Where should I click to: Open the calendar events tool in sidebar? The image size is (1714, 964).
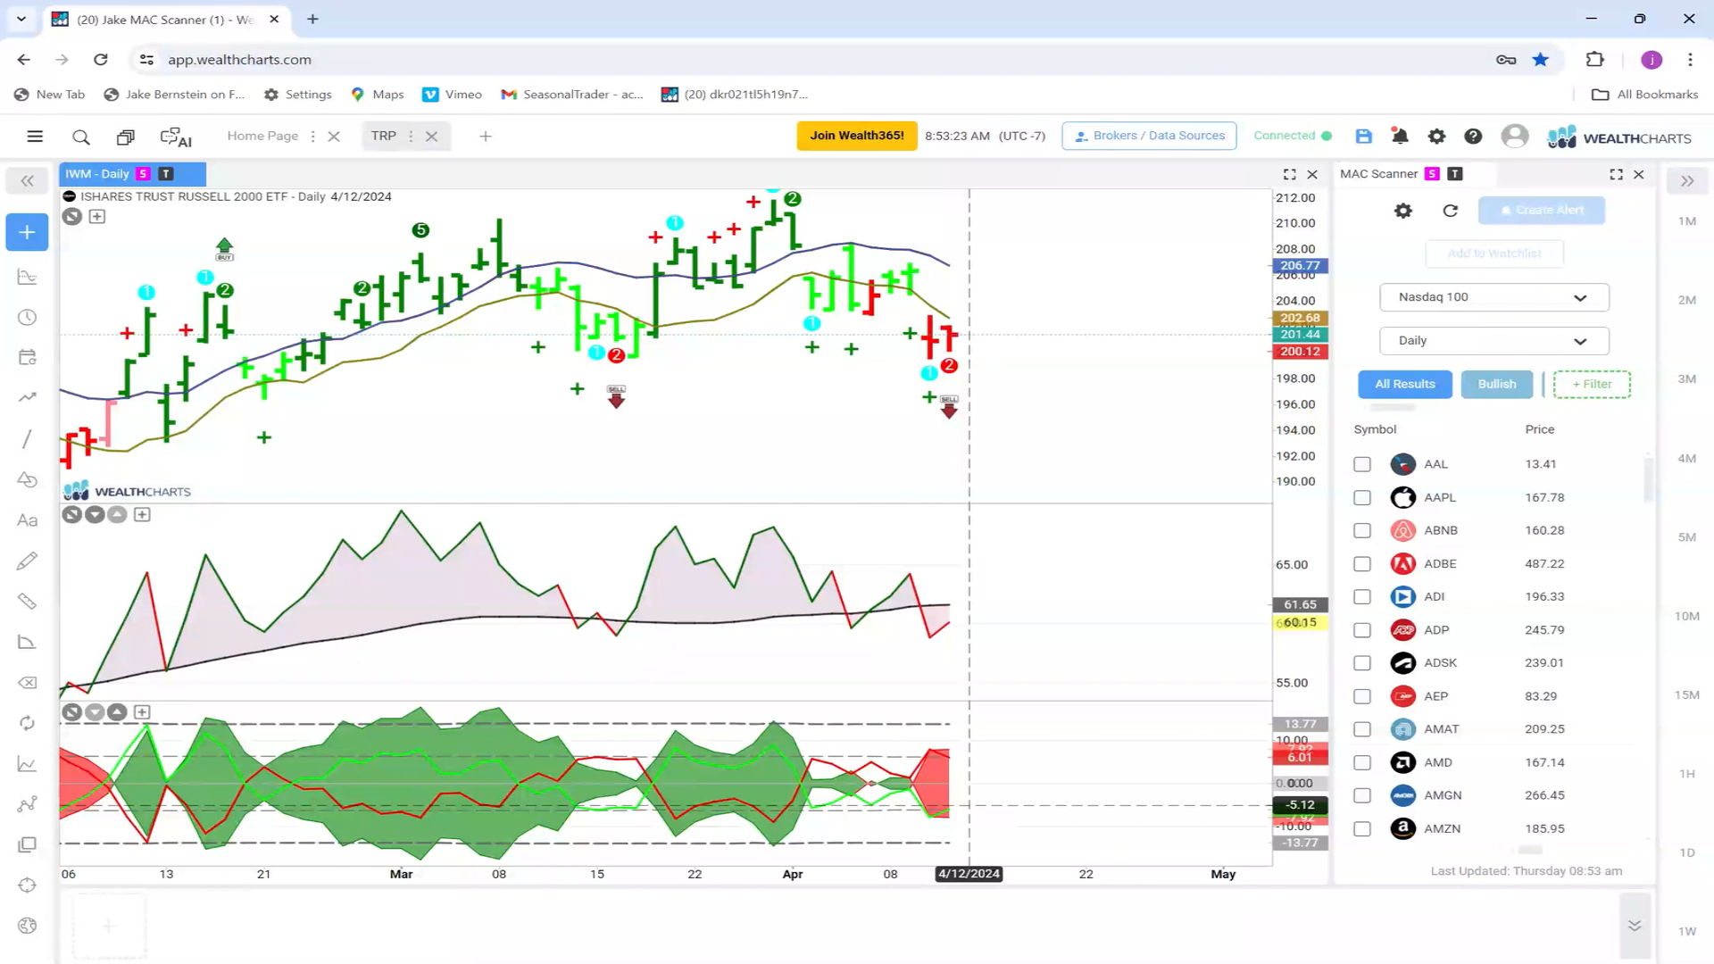pos(27,358)
